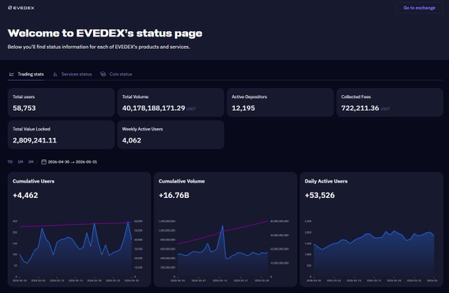Click the Total Volume value 40,178,188,171.29

[x=153, y=108]
